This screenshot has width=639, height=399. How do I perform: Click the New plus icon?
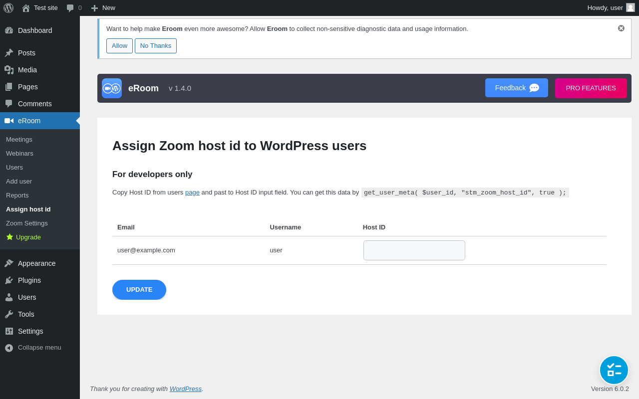94,8
